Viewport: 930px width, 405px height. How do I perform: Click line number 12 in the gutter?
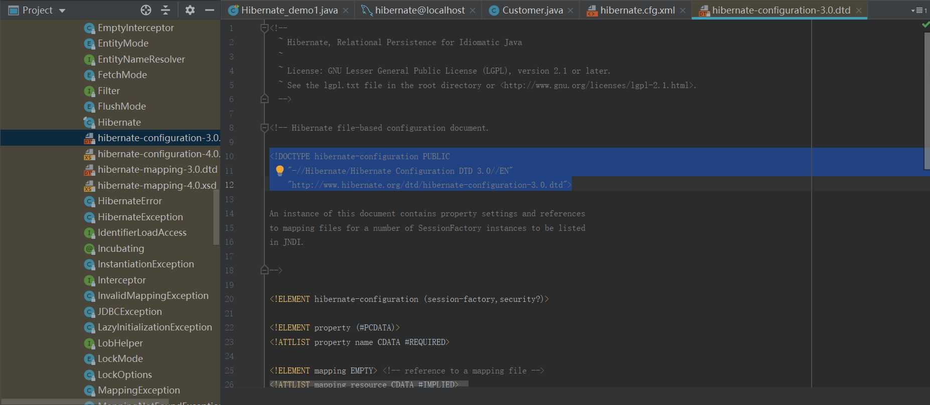click(229, 185)
